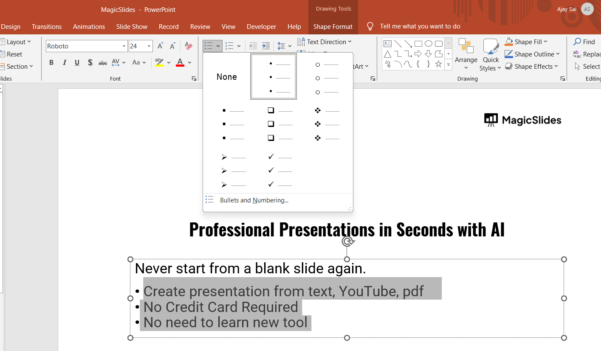This screenshot has width=601, height=351.
Task: Toggle Italic formatting
Action: [x=65, y=62]
